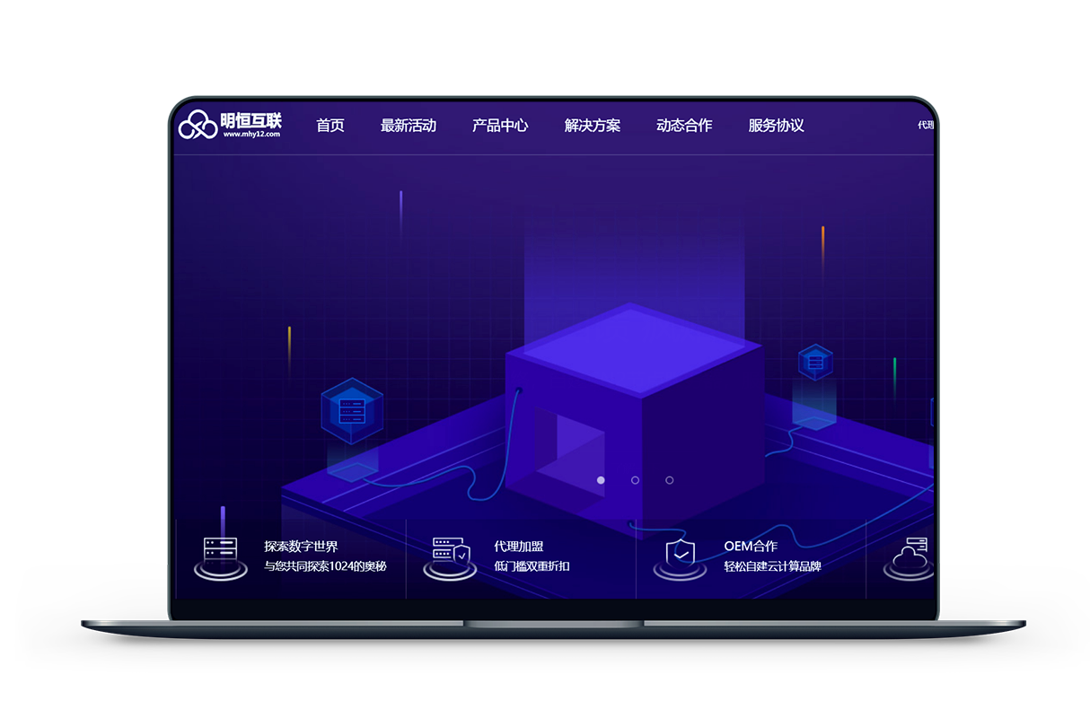Click the large central cube in the banner
Viewport: 1090px width, 727px height.
click(633, 404)
